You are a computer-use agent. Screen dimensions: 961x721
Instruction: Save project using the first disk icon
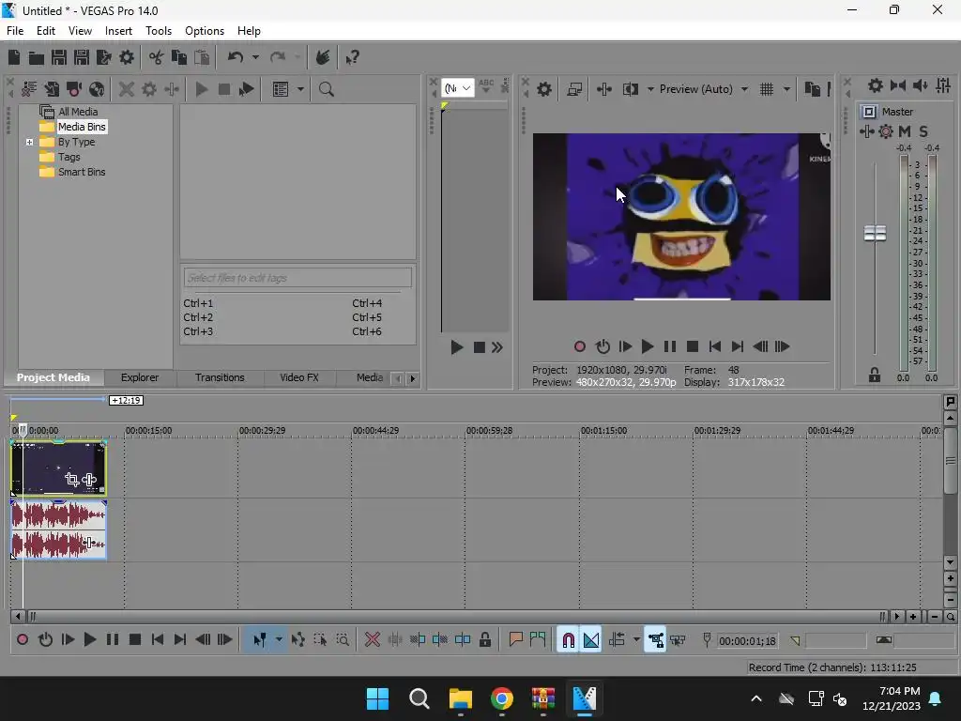click(x=59, y=57)
